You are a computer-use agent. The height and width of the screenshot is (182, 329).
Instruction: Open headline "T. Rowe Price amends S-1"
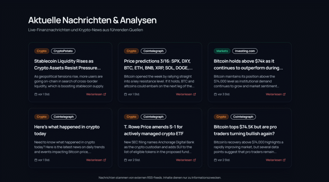[154, 130]
